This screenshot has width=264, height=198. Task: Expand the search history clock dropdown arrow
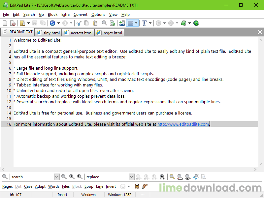[129, 186]
